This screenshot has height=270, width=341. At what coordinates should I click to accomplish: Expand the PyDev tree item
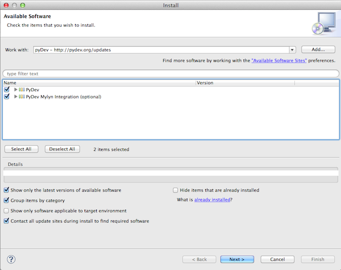pyautogui.click(x=15, y=89)
